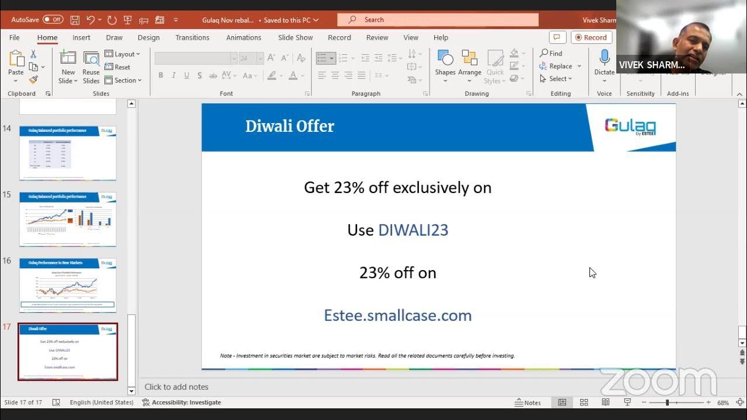Viewport: 747px width, 420px height.
Task: Click the Copy icon
Action: coord(32,66)
